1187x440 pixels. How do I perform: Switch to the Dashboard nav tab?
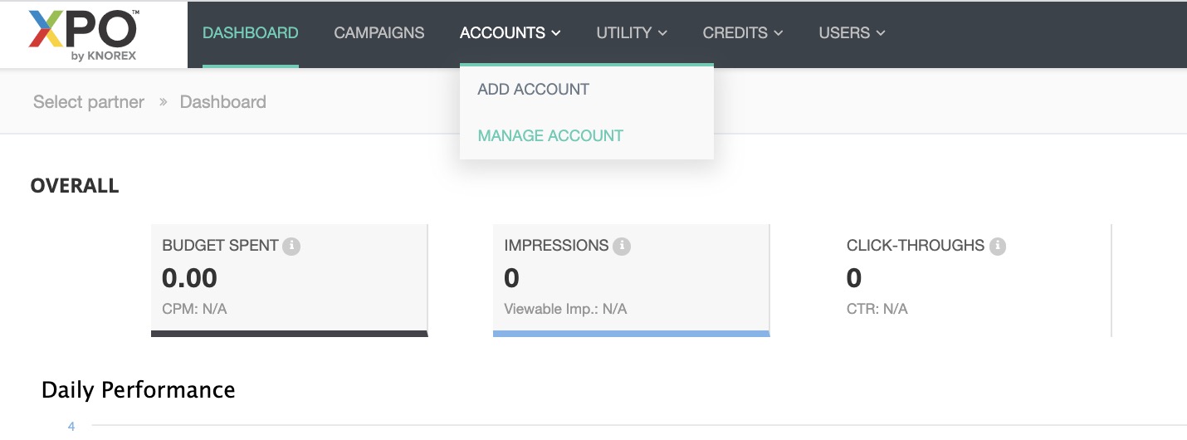click(x=251, y=33)
